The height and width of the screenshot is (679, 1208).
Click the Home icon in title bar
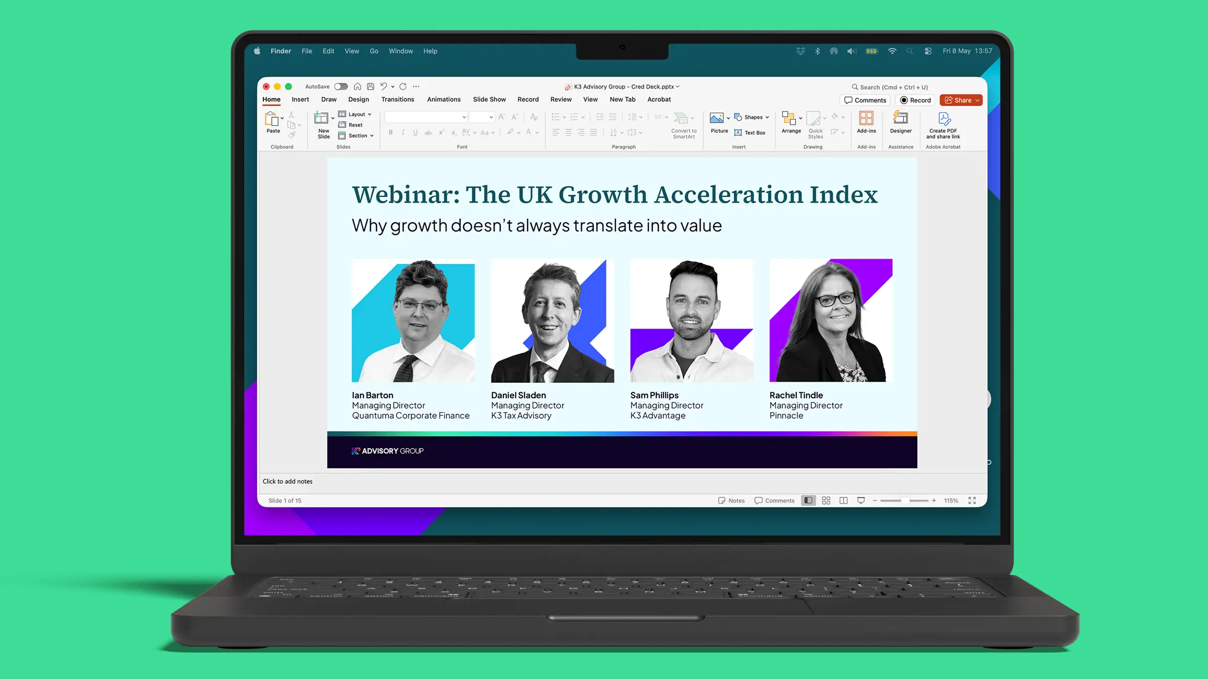357,87
